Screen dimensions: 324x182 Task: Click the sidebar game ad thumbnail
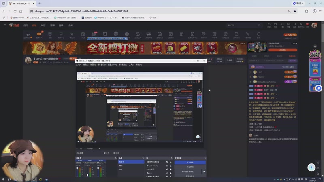(257, 47)
